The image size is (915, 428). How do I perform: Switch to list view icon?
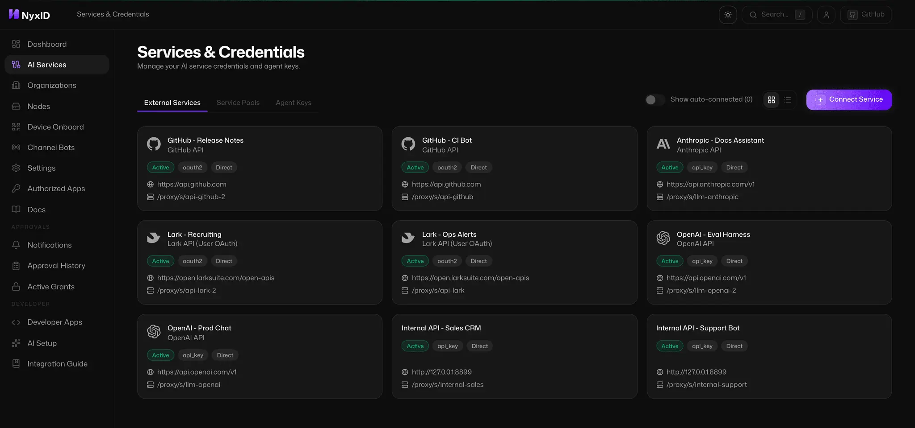pos(788,100)
